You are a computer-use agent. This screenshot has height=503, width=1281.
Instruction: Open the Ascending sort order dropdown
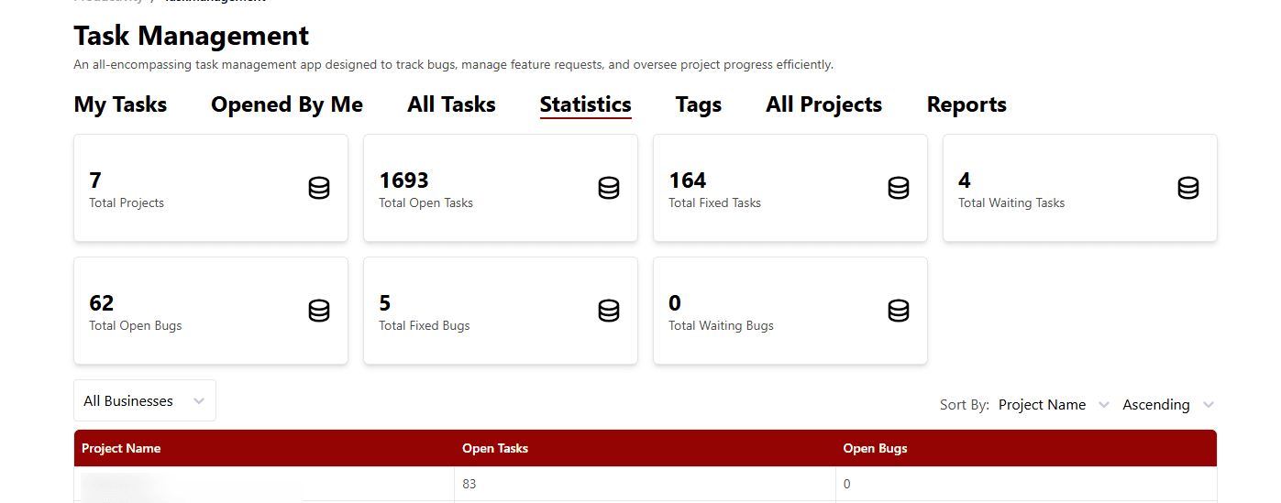1169,405
